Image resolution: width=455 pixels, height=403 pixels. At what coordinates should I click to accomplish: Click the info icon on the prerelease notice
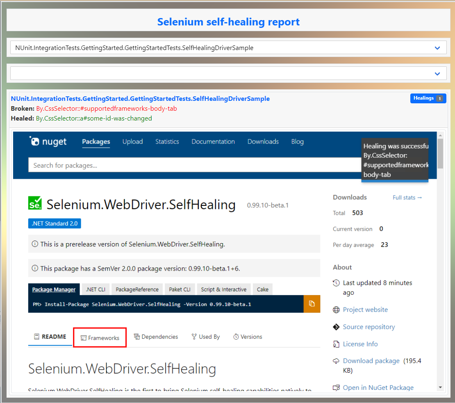pos(35,244)
